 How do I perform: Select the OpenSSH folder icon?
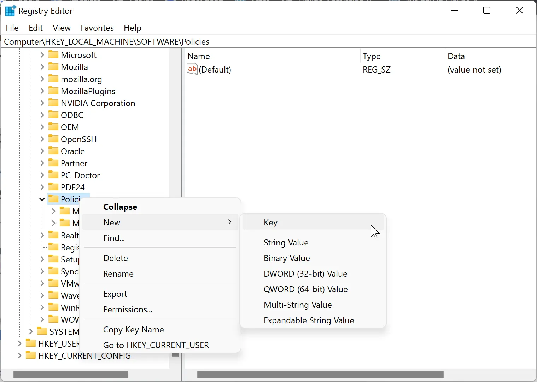pyautogui.click(x=53, y=139)
